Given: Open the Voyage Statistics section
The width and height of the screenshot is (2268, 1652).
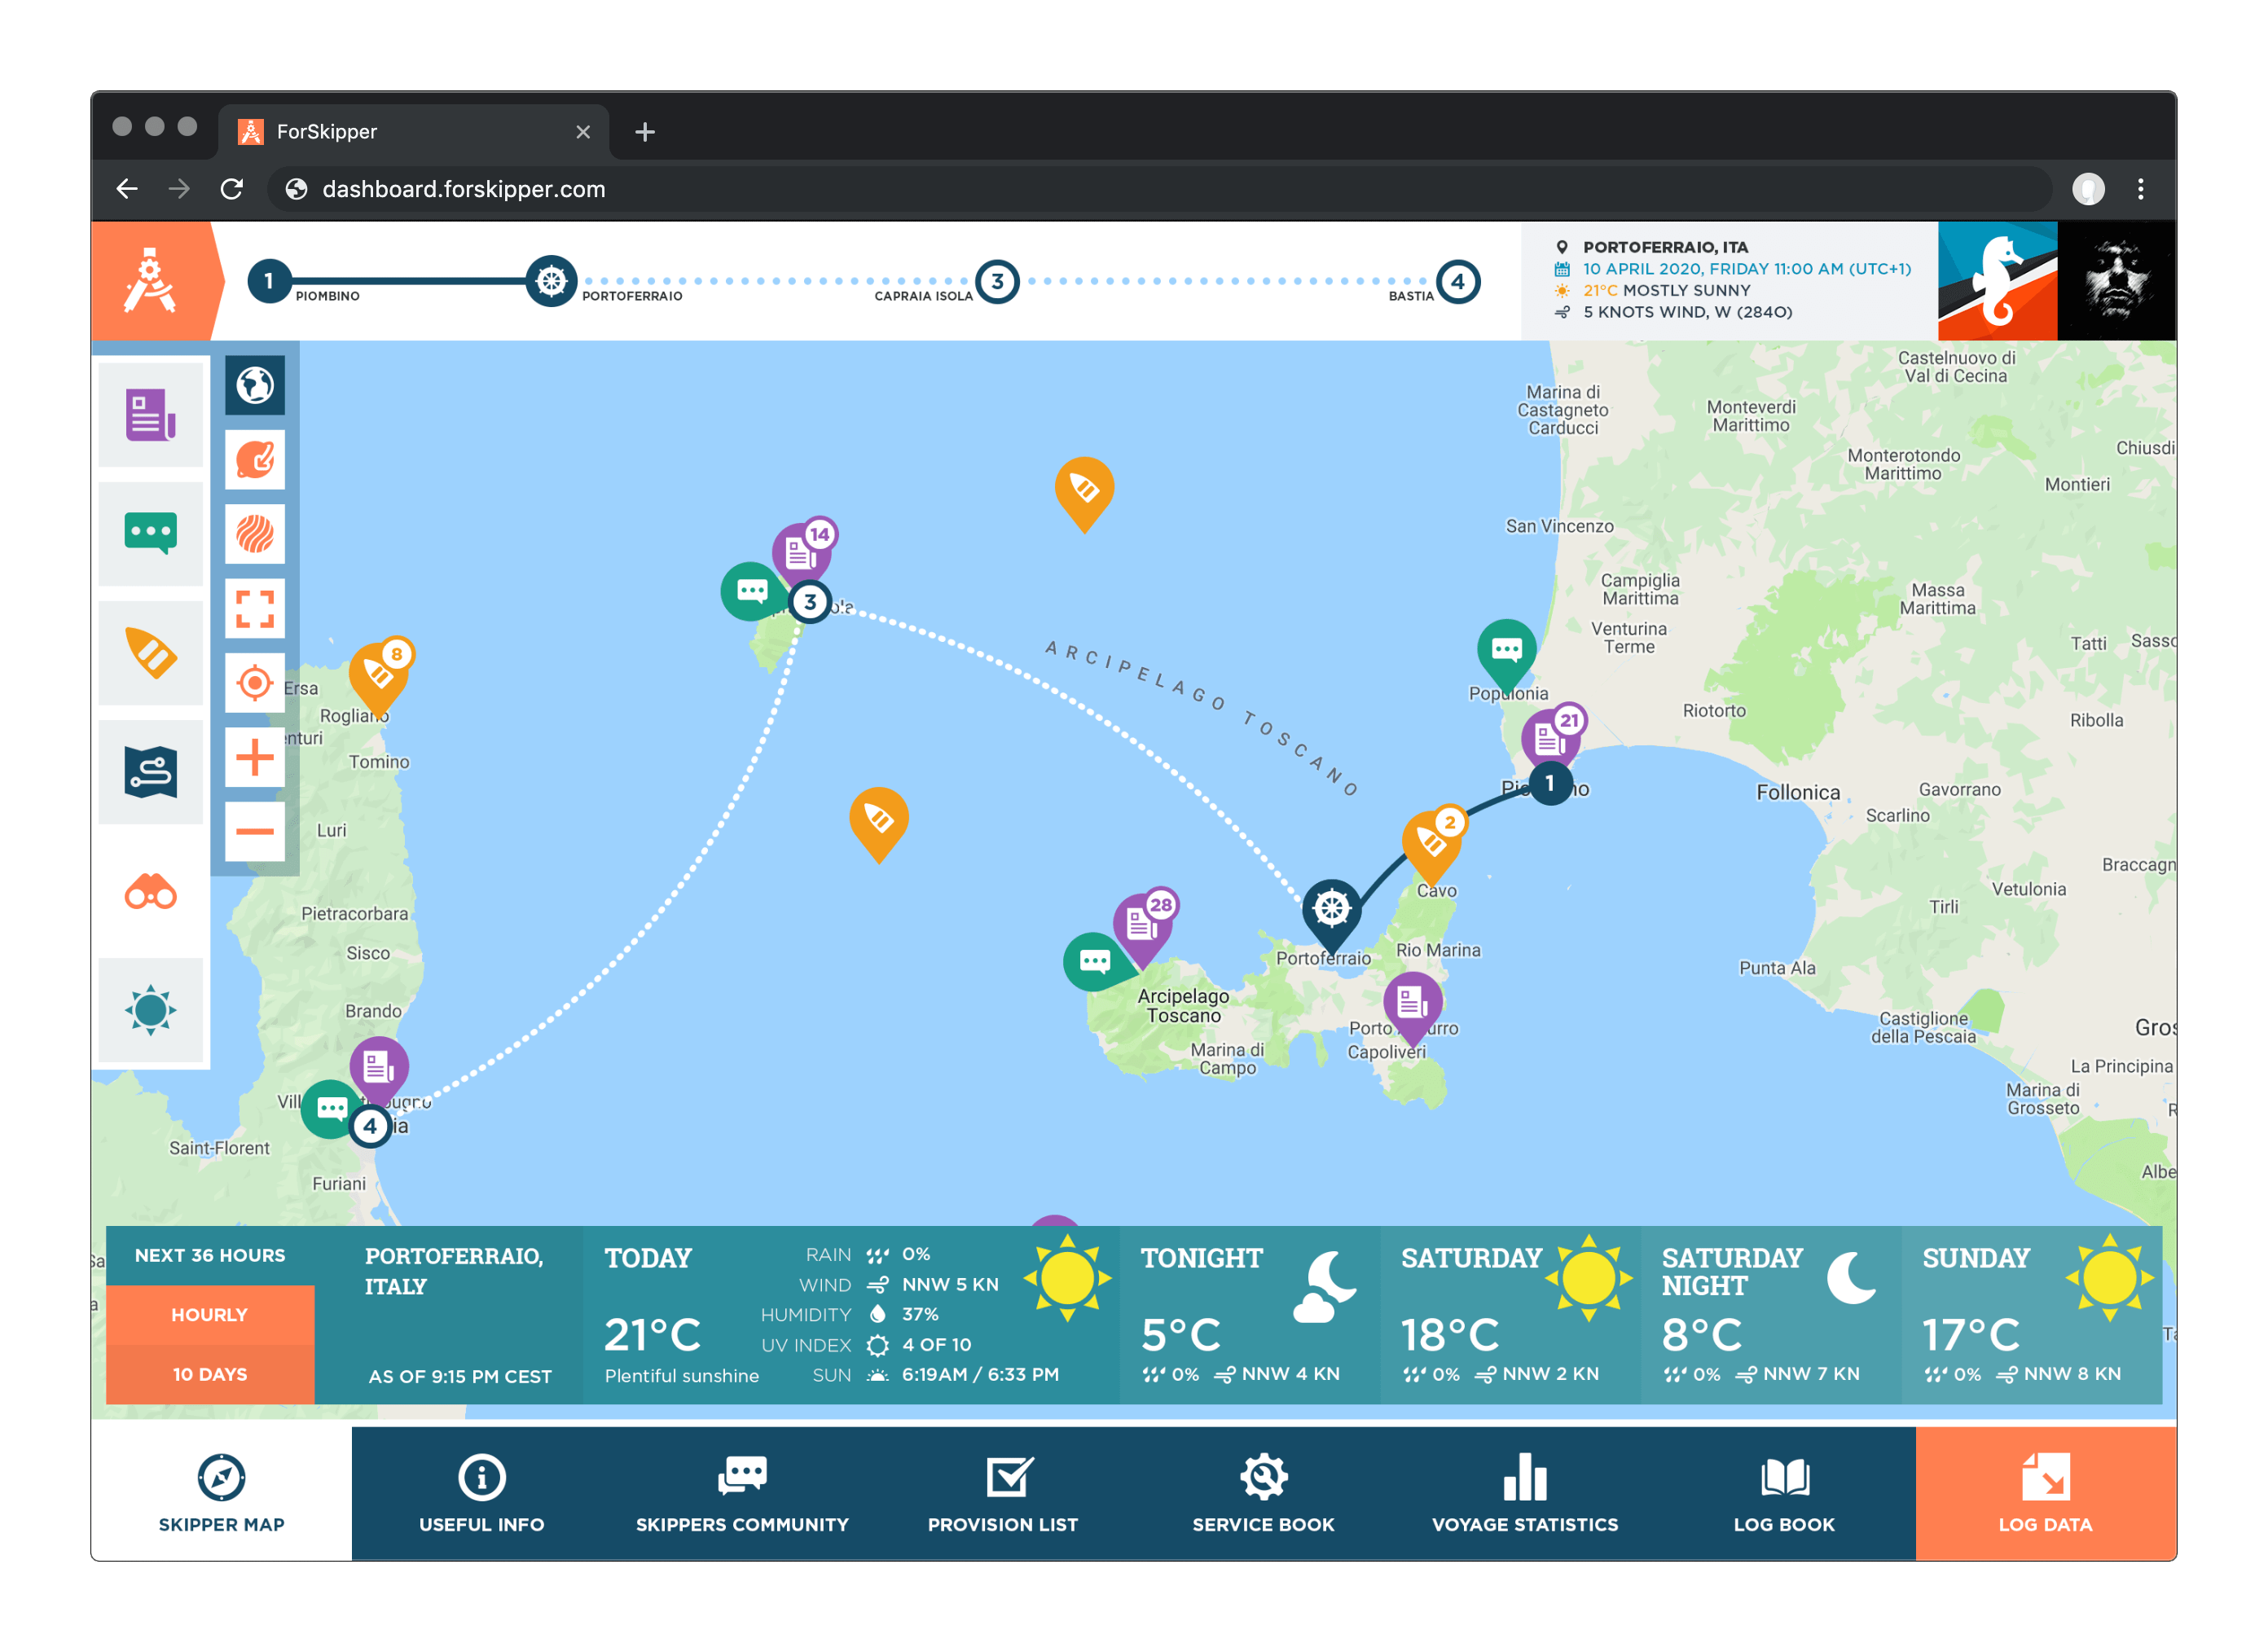Looking at the screenshot, I should click(1524, 1493).
